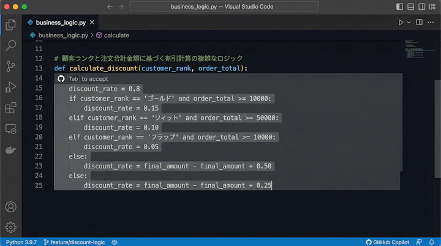Open Remote Explorer view in activity bar

(x=10, y=129)
